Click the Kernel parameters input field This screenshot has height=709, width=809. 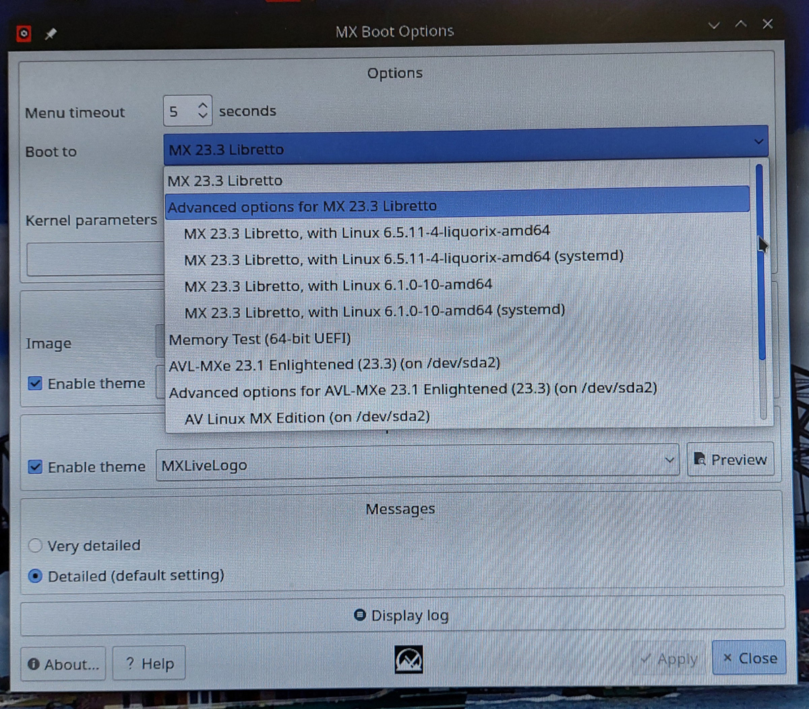(x=96, y=259)
